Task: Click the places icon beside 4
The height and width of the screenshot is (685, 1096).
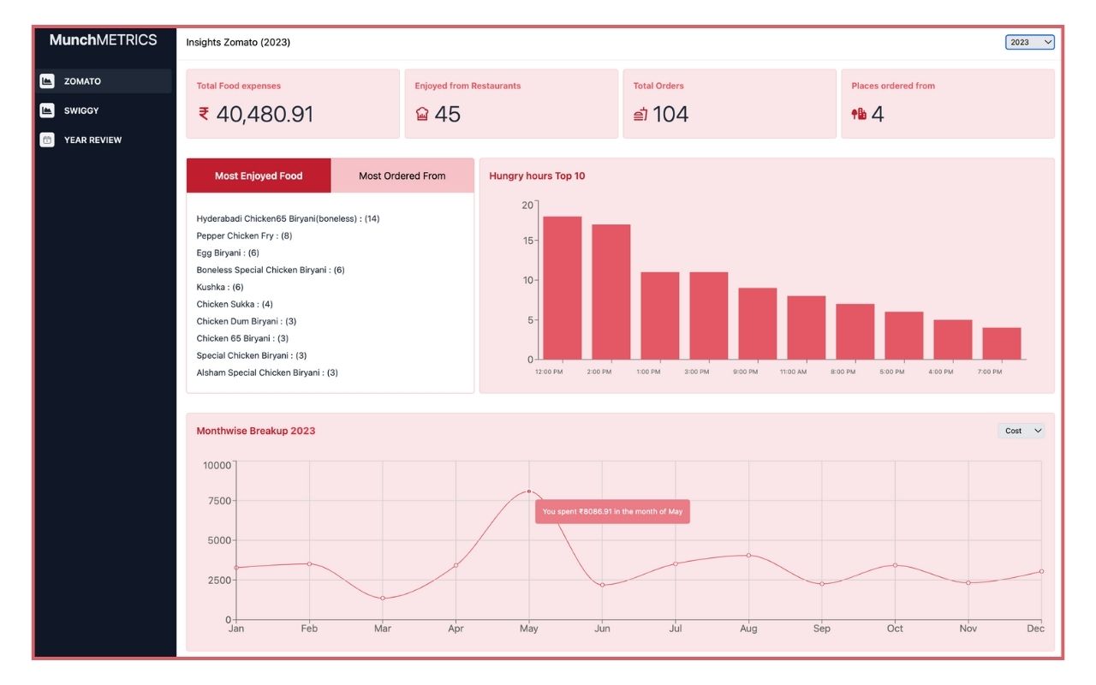Action: [859, 114]
